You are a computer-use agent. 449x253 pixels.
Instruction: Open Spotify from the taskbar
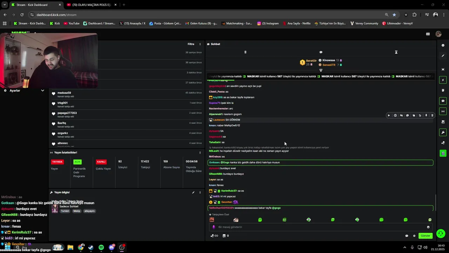[x=101, y=247]
